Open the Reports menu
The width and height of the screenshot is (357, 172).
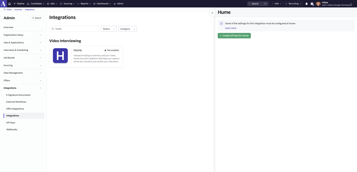(x=84, y=4)
